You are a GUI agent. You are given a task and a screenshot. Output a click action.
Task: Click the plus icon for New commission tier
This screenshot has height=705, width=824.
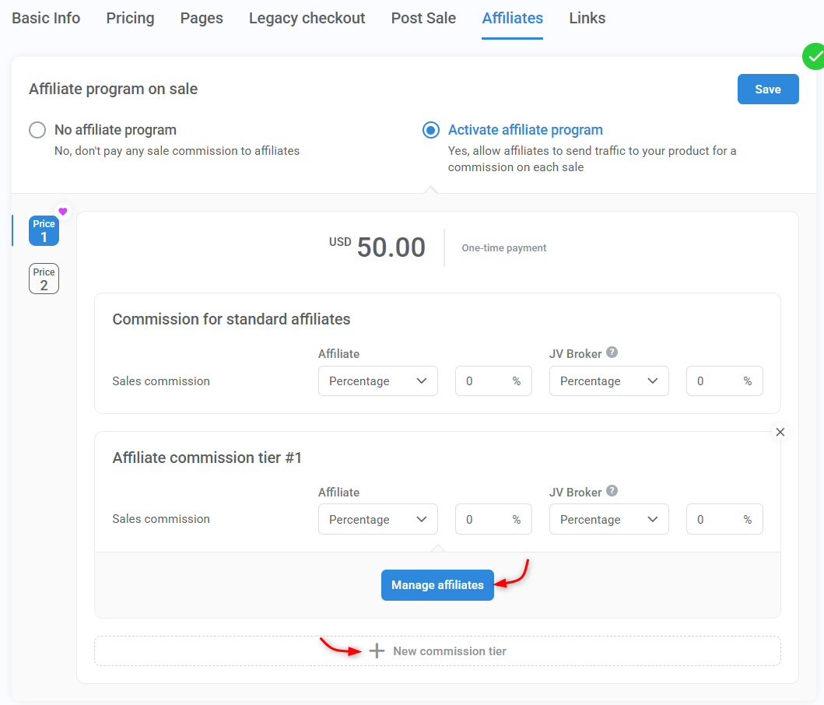[377, 651]
